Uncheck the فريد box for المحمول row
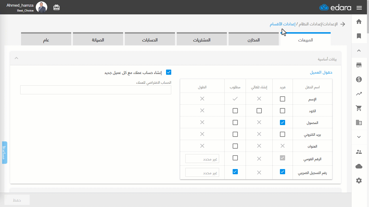Viewport: 369px width, 207px height. pyautogui.click(x=283, y=122)
